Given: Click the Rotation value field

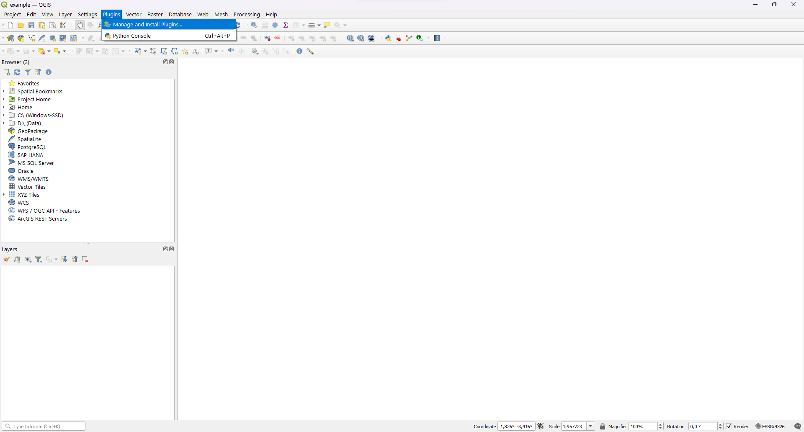Looking at the screenshot, I should pos(703,427).
